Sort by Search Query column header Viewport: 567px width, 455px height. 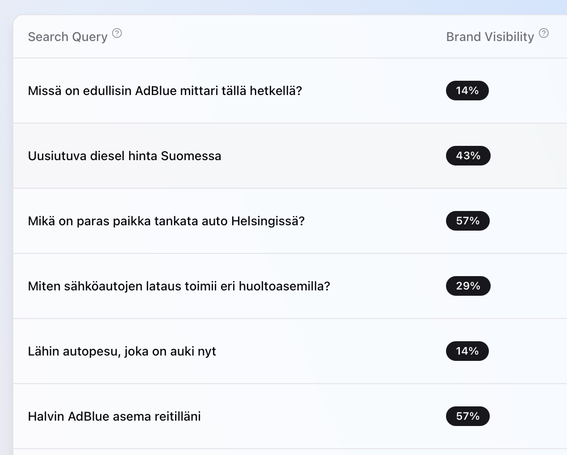(67, 37)
